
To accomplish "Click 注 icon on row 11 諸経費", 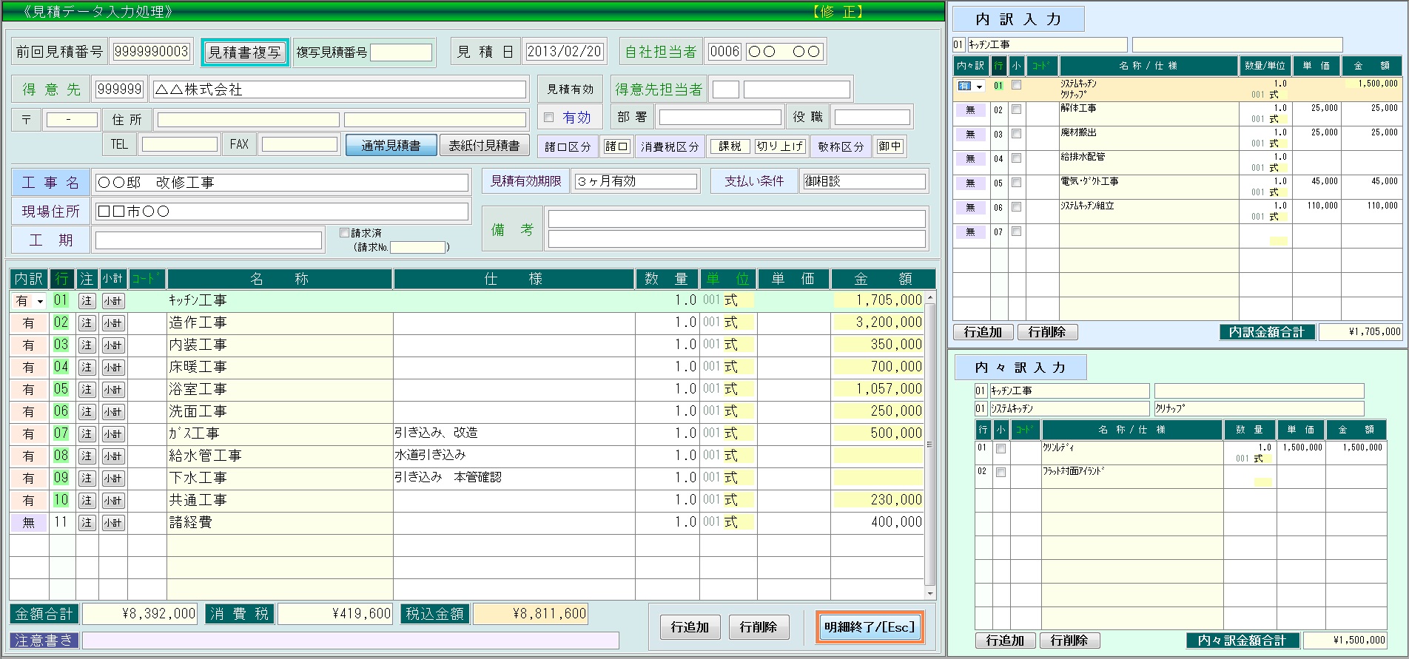I will 87,523.
